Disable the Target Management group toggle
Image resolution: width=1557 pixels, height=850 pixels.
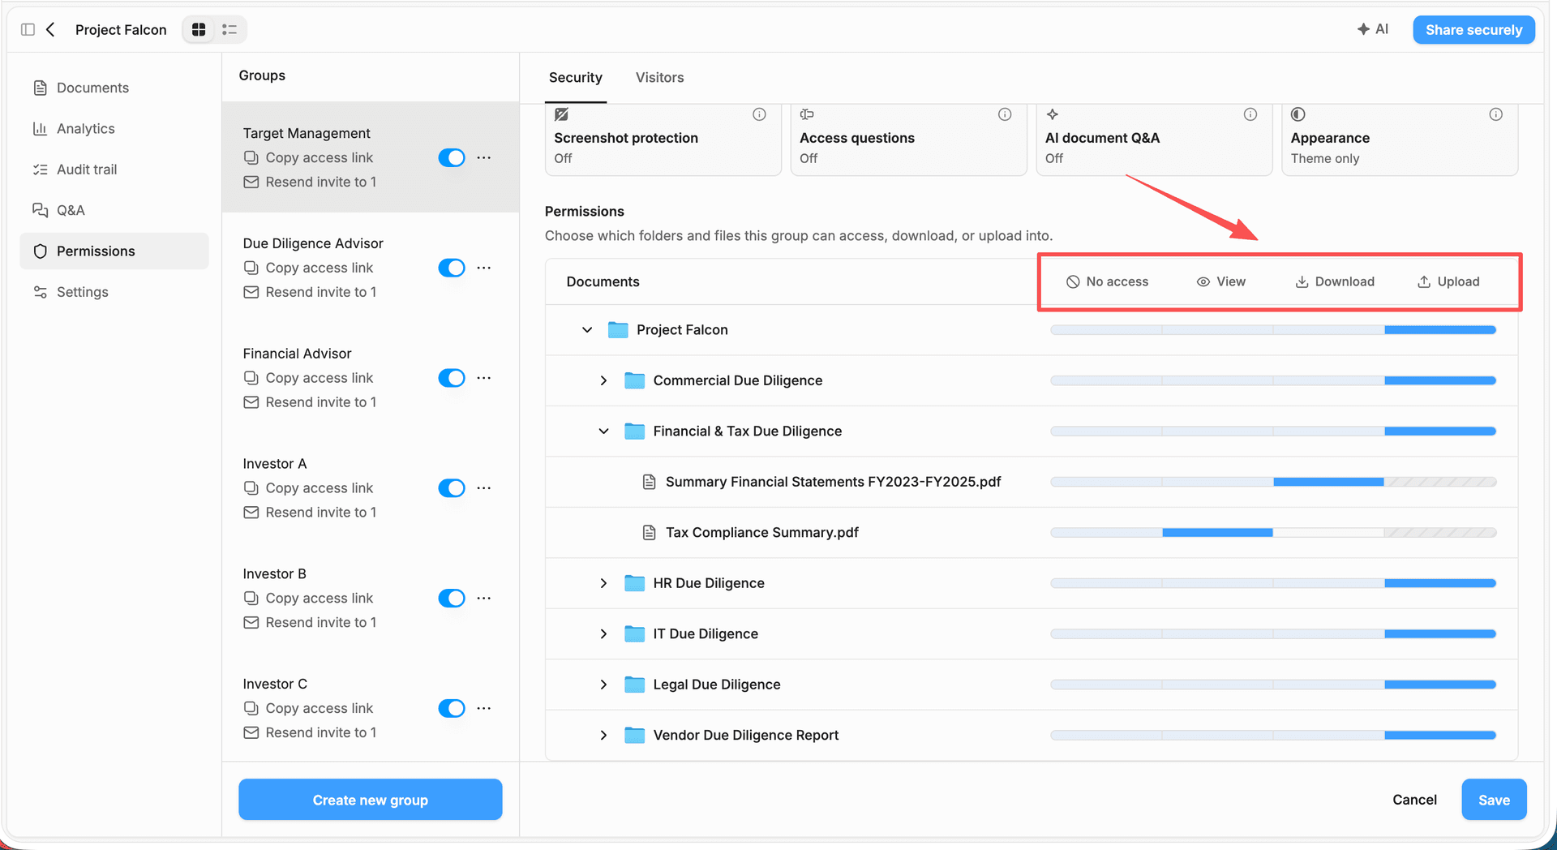pos(452,157)
